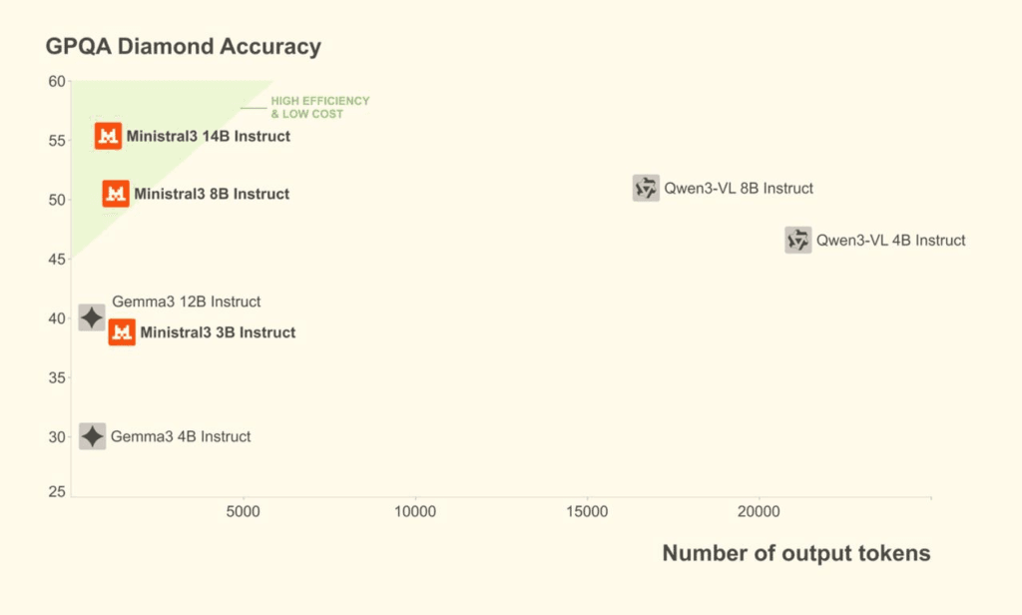Screen dimensions: 1022x615
Task: Click the High Efficiency & Low Cost annotation
Action: (319, 107)
